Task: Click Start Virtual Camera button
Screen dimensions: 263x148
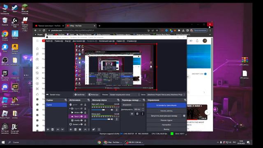Action: (x=164, y=116)
